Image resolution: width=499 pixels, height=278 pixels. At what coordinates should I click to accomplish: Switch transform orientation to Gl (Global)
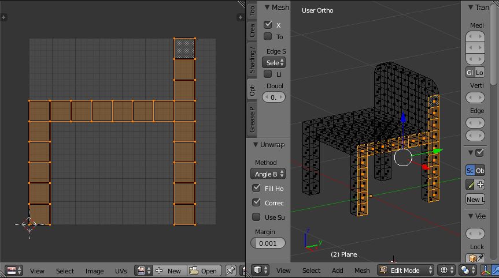pos(470,72)
